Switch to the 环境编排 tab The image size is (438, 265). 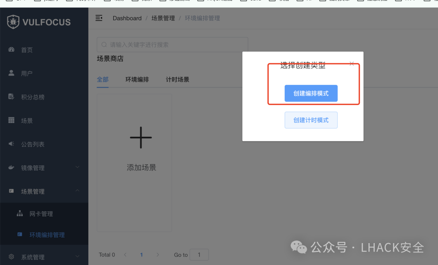click(x=137, y=80)
